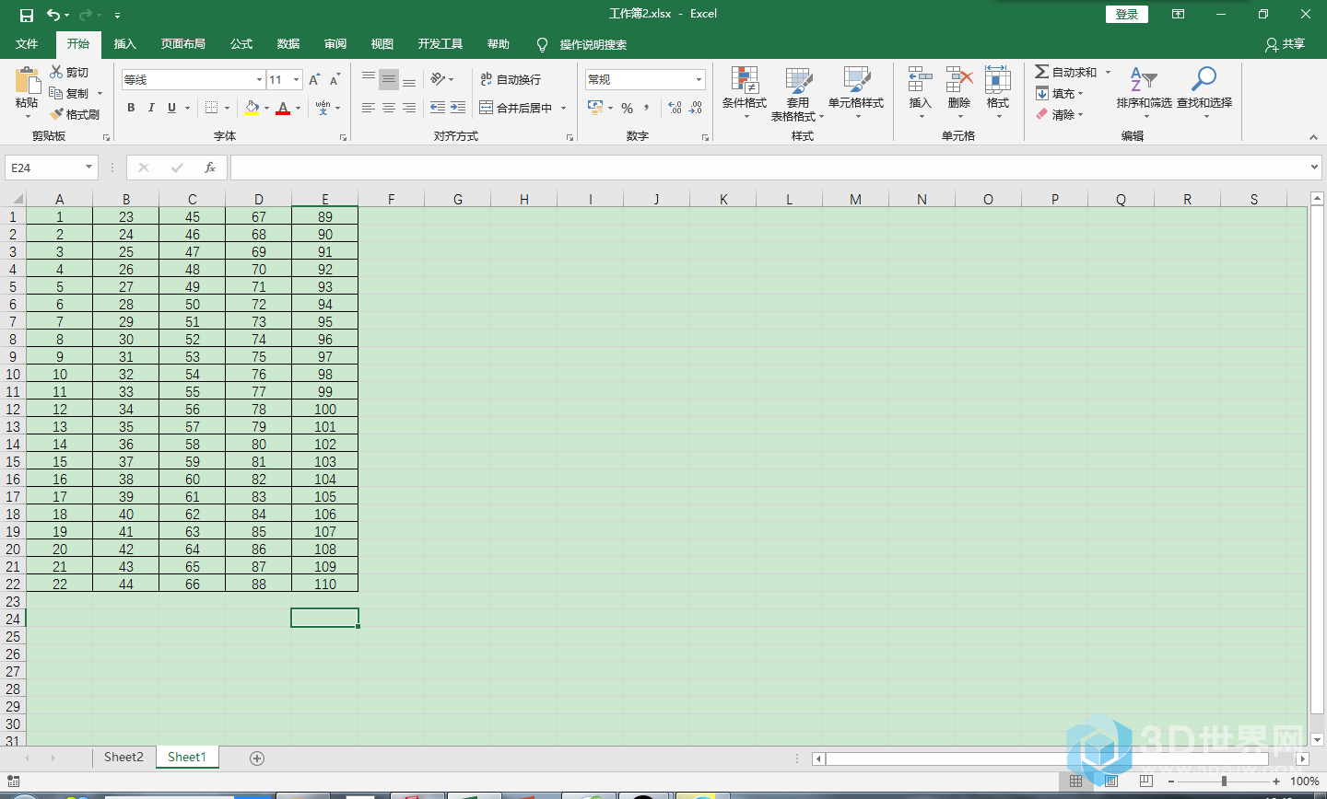Click the Save icon in the title bar
1327x799 pixels.
(x=27, y=15)
